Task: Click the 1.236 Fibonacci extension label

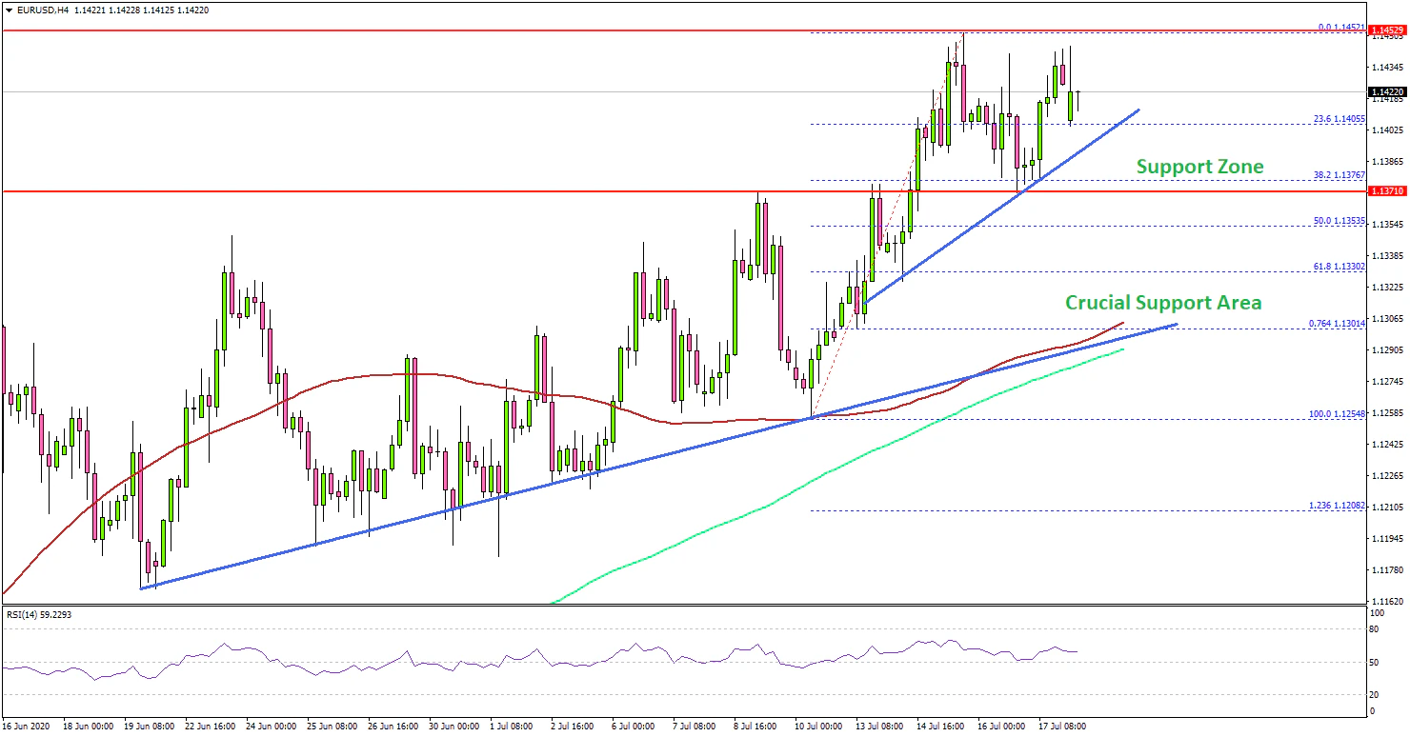Action: pos(1339,507)
